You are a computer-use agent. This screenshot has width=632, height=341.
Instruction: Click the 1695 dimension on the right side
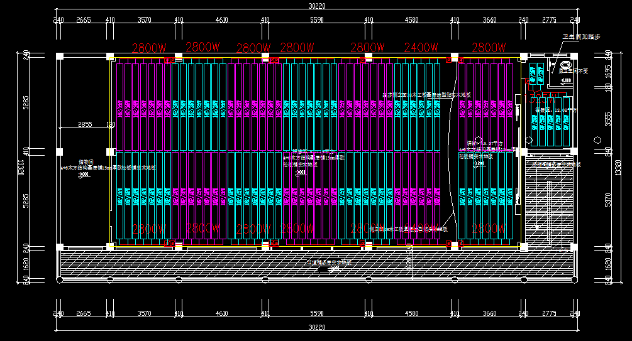(x=607, y=73)
